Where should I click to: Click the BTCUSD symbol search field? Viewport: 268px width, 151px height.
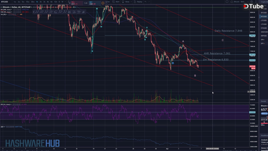[5, 2]
